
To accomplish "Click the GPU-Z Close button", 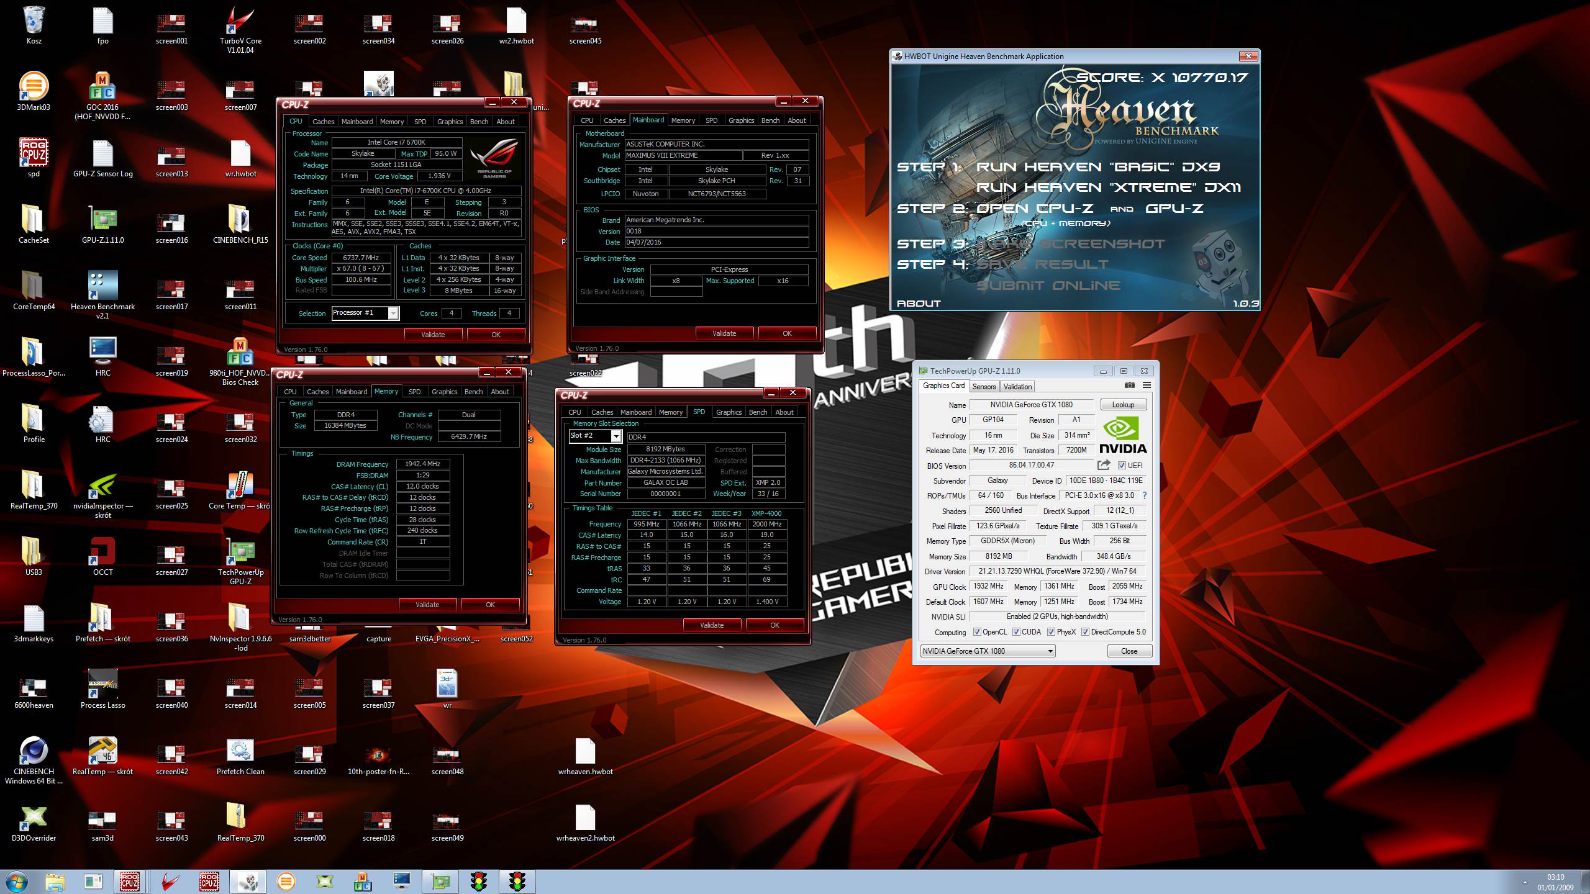I will coord(1129,651).
